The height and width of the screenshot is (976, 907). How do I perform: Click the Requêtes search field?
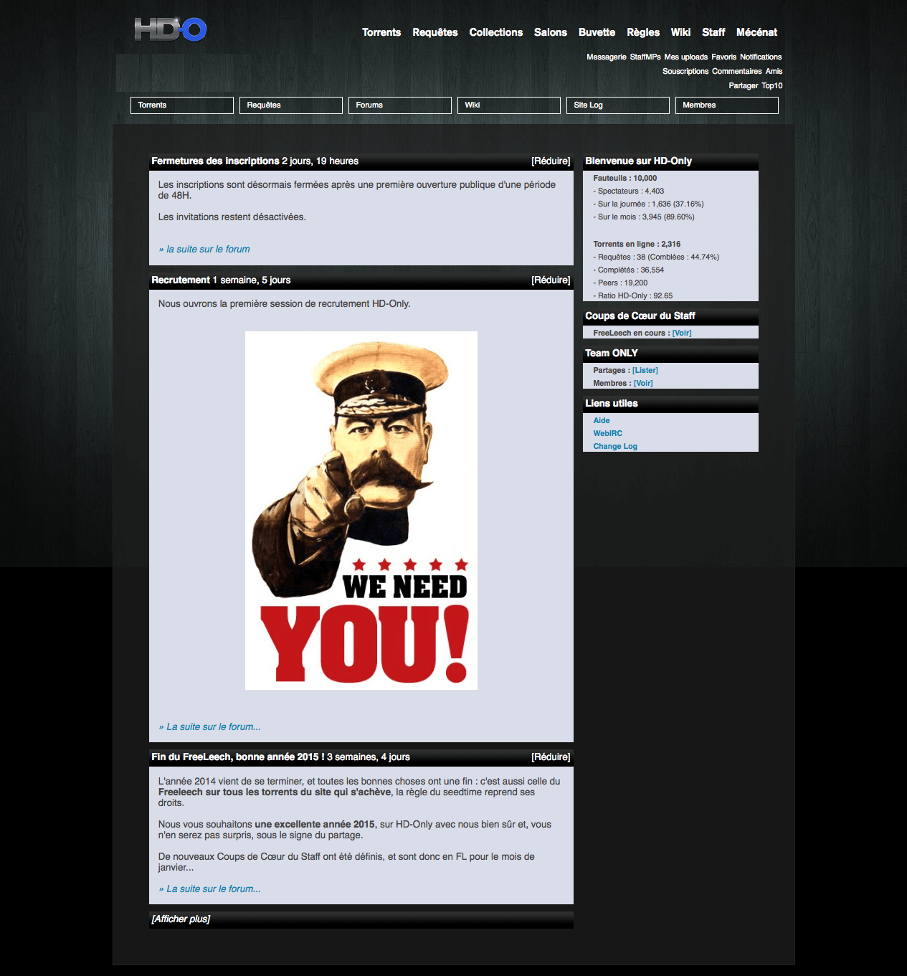pos(291,105)
